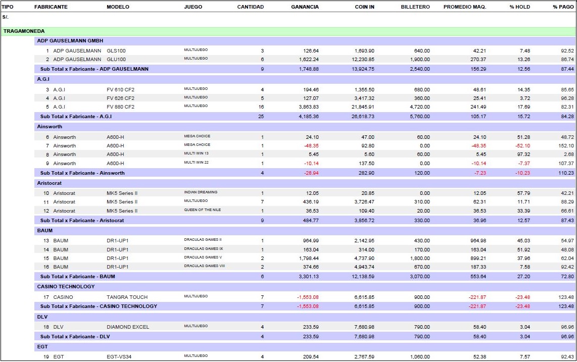The image size is (577, 362).
Task: Click the FABRICANTE column header
Action: [51, 7]
